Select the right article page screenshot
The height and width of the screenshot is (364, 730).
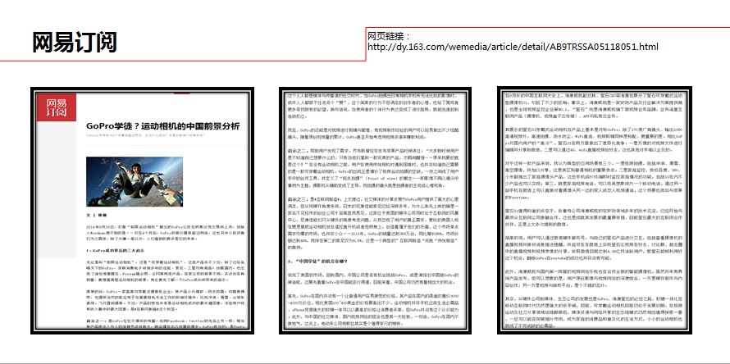pyautogui.click(x=595, y=211)
